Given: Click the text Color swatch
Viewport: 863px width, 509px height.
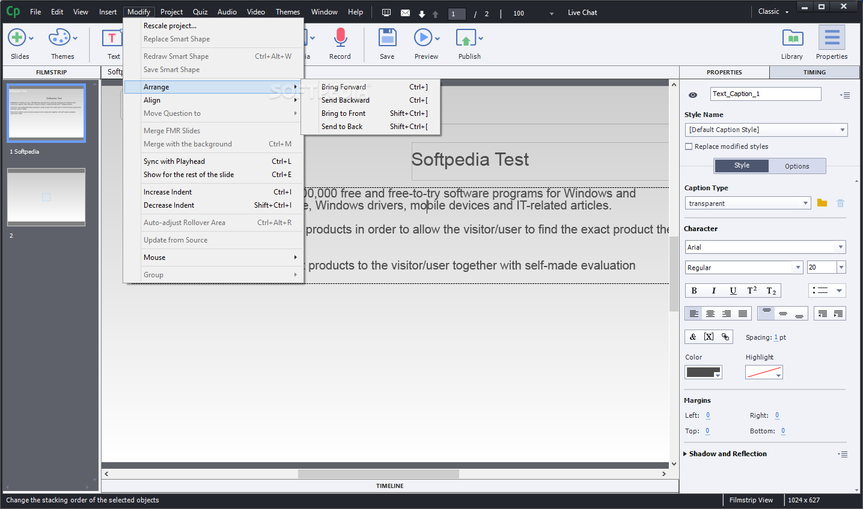Looking at the screenshot, I should pyautogui.click(x=703, y=372).
